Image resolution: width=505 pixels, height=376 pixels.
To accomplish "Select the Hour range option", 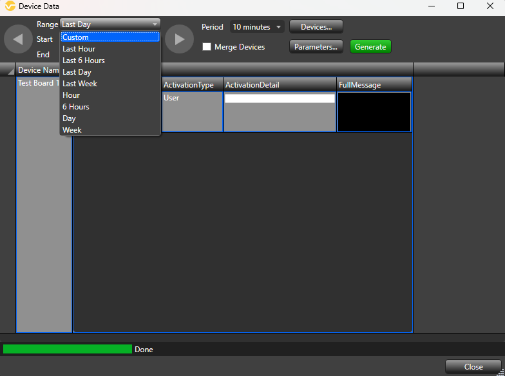I will click(110, 95).
